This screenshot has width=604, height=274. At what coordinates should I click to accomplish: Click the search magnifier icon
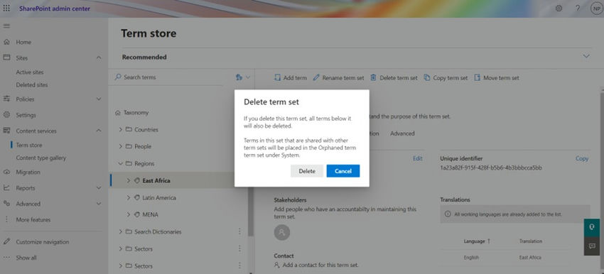118,77
